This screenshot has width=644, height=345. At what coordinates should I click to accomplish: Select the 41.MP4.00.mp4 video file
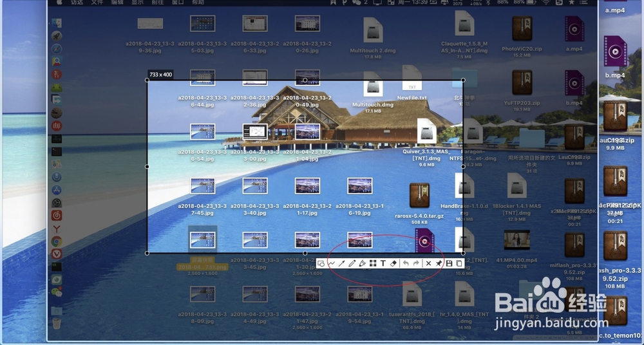516,240
